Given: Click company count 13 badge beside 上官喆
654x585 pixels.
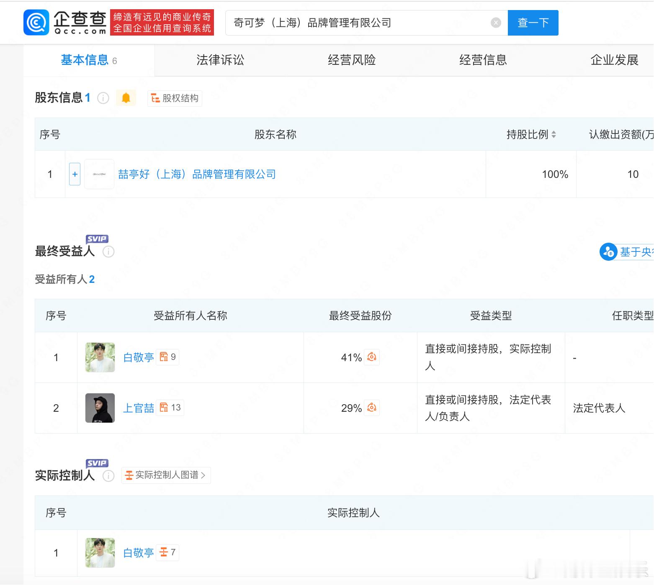Looking at the screenshot, I should point(170,408).
